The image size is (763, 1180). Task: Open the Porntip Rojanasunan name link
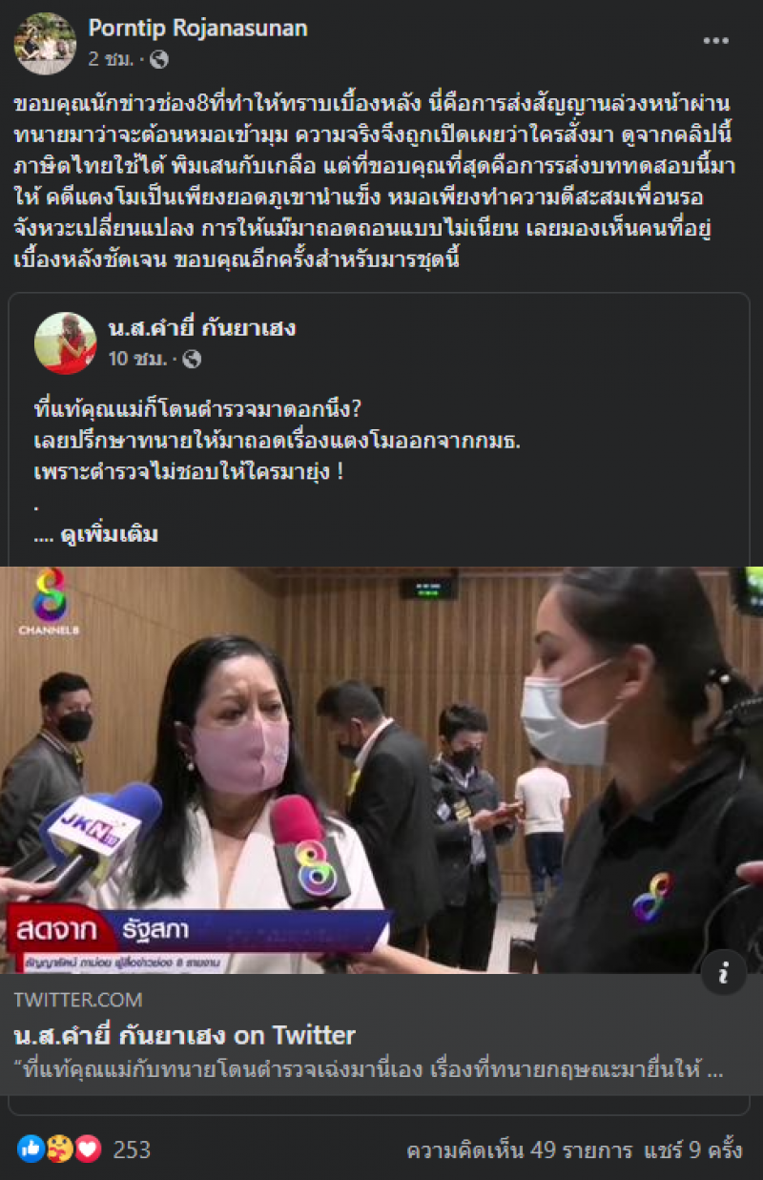pyautogui.click(x=198, y=29)
